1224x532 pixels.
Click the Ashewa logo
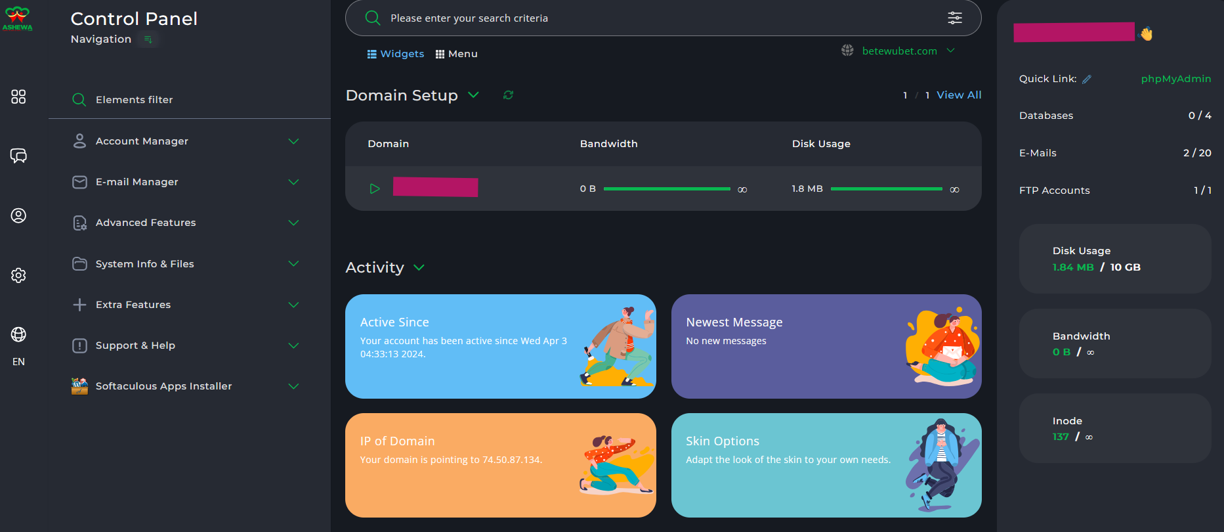tap(18, 18)
